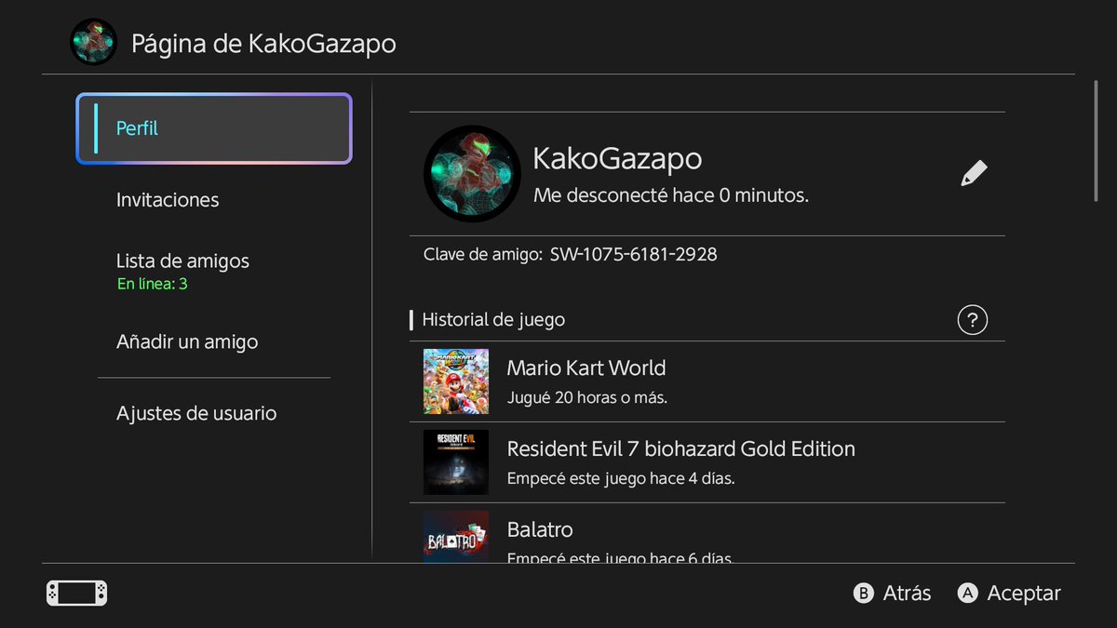This screenshot has width=1117, height=628.
Task: Click 'Jugué 20 horas o más.' text
Action: click(x=587, y=398)
